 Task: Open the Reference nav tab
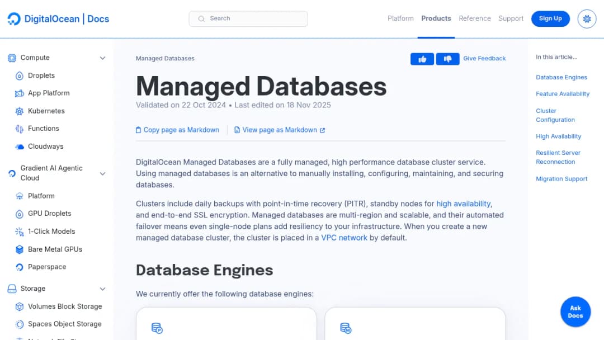(x=475, y=18)
